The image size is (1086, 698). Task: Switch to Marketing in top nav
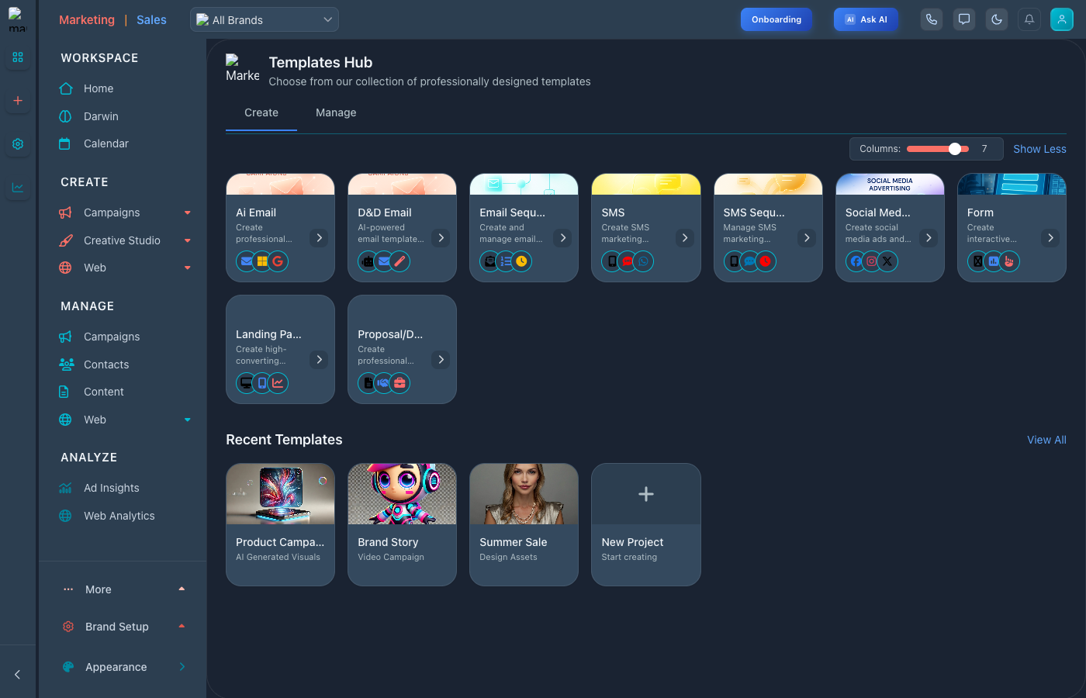click(x=87, y=20)
